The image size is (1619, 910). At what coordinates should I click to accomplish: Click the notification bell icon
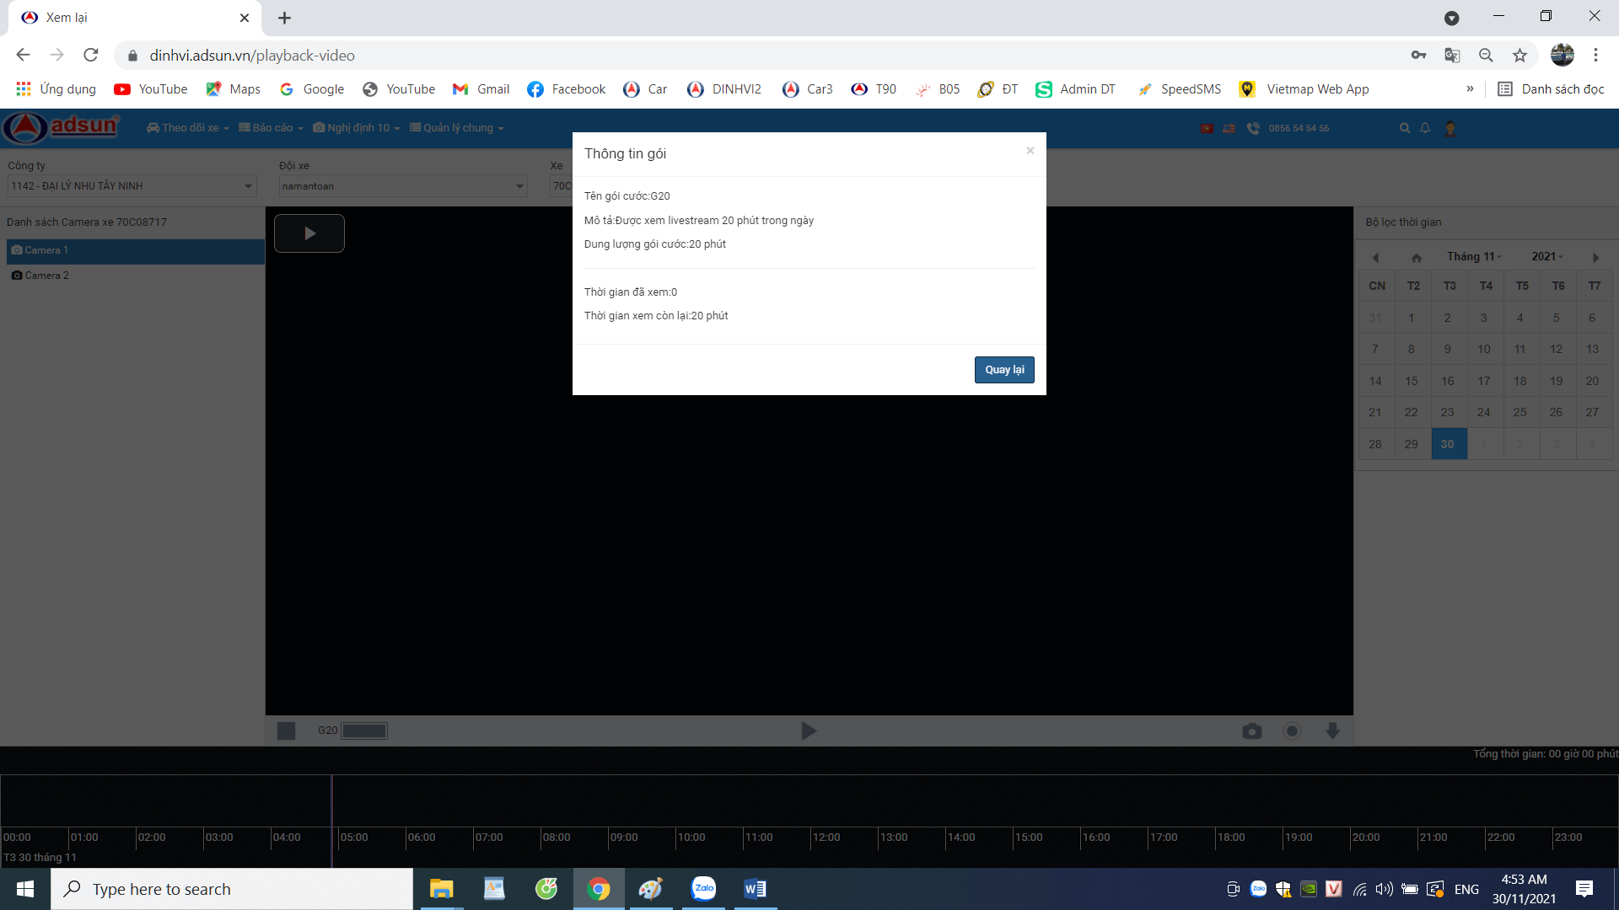point(1425,128)
